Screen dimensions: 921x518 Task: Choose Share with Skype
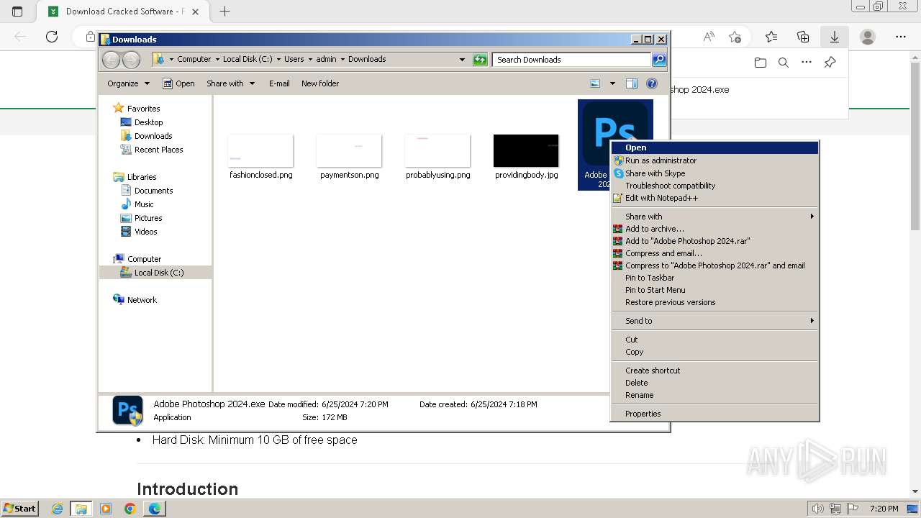(714, 173)
